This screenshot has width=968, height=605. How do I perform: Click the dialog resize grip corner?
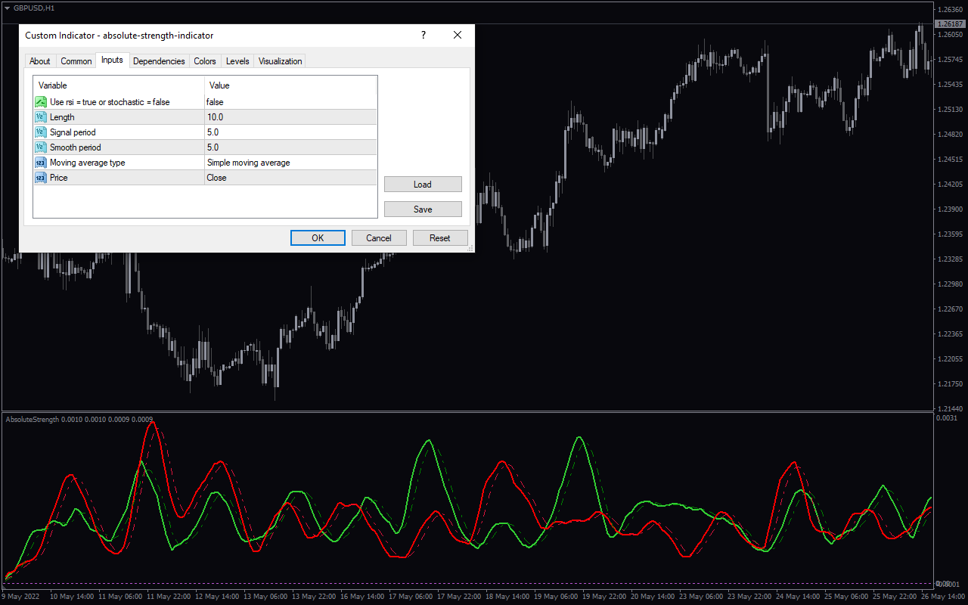tap(470, 247)
